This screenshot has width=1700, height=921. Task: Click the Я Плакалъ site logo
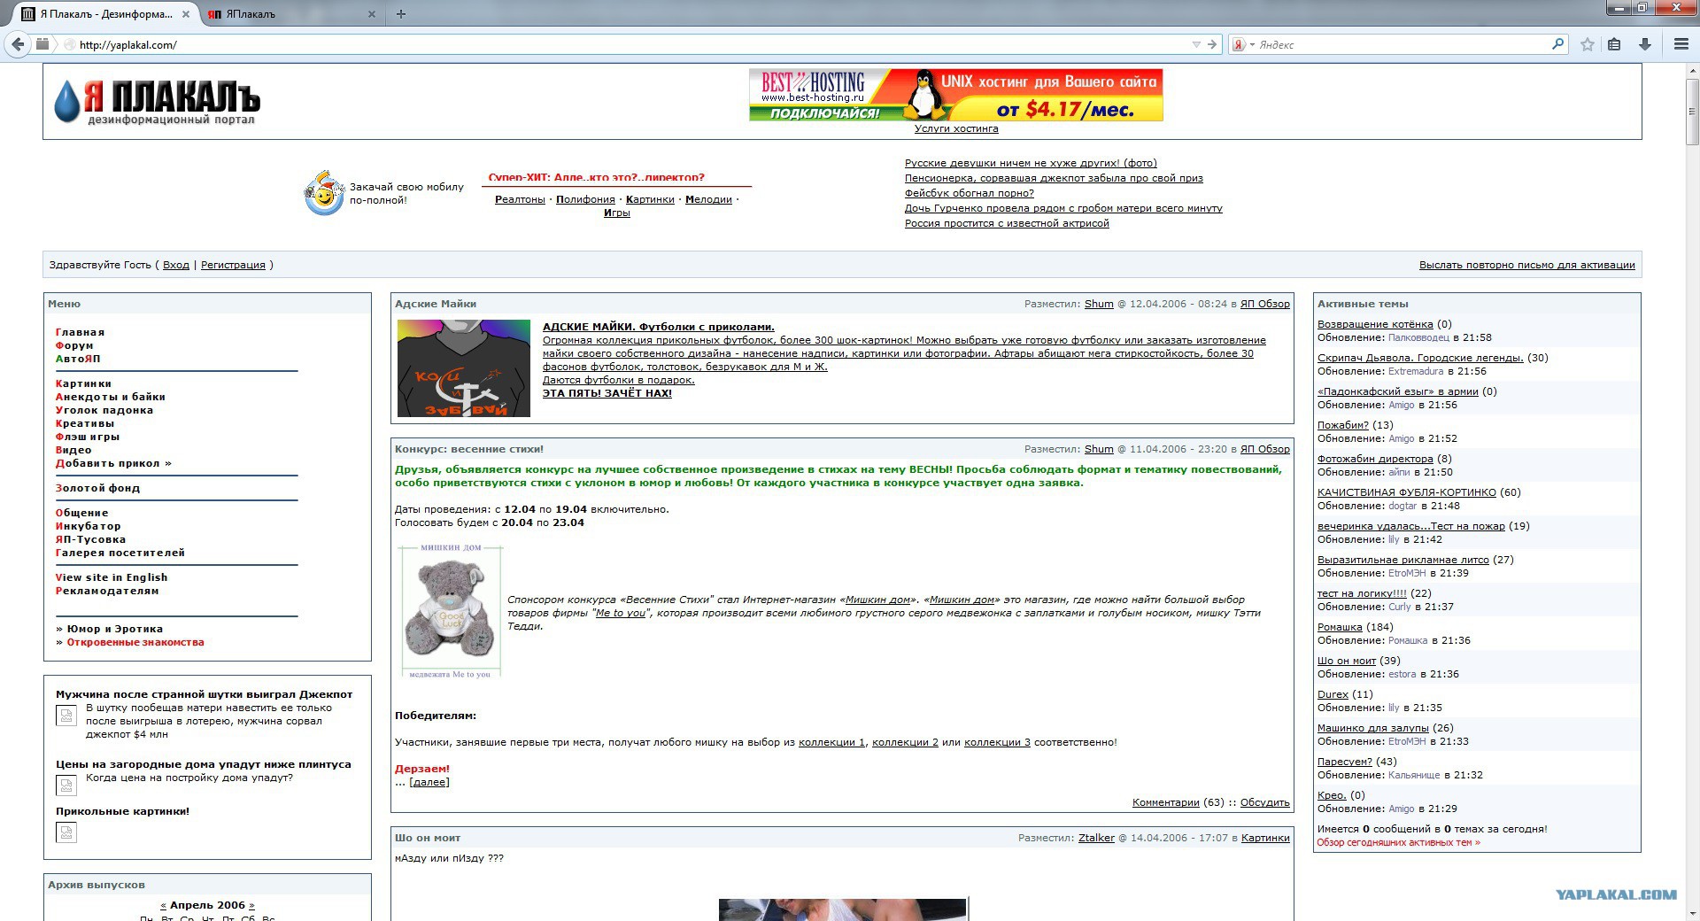pyautogui.click(x=157, y=102)
